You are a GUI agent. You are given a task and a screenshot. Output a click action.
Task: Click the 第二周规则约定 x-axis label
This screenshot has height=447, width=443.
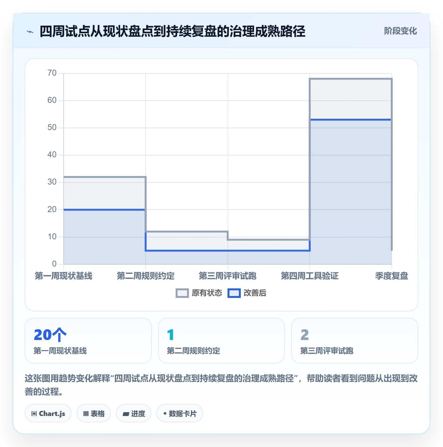146,276
